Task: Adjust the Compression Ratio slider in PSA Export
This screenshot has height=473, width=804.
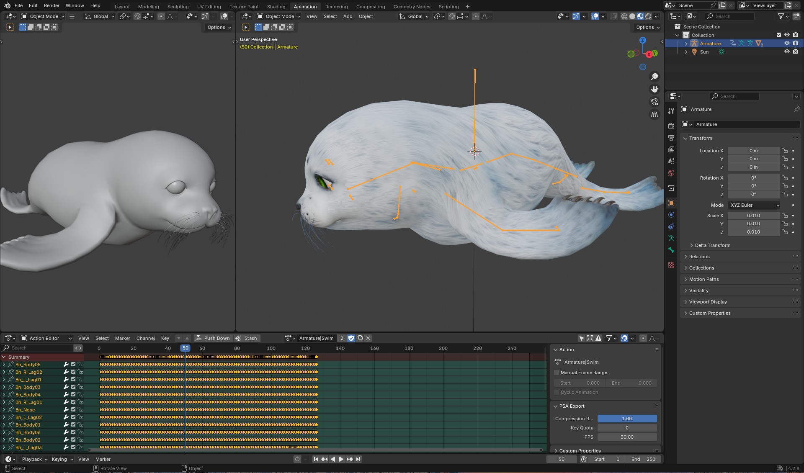Action: (627, 419)
